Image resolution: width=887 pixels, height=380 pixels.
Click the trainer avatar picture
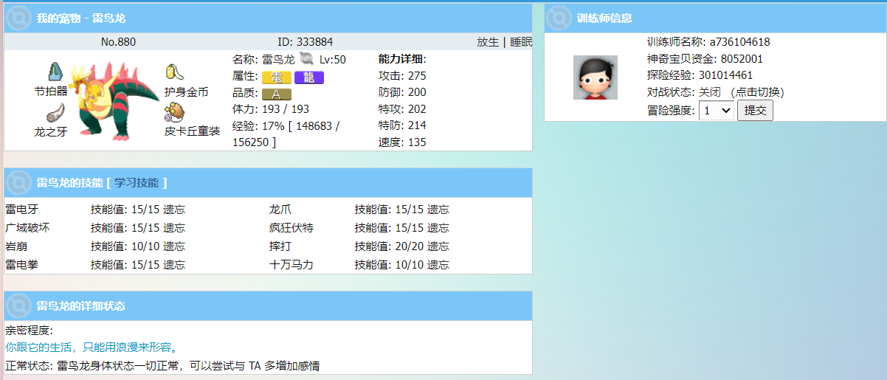(595, 77)
